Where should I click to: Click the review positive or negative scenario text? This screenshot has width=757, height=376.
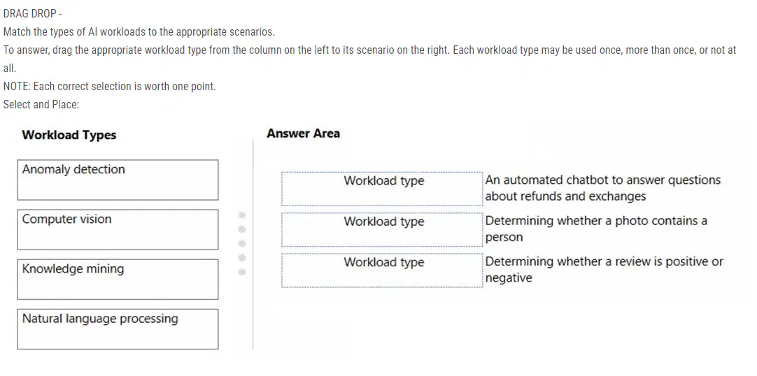[x=604, y=270]
